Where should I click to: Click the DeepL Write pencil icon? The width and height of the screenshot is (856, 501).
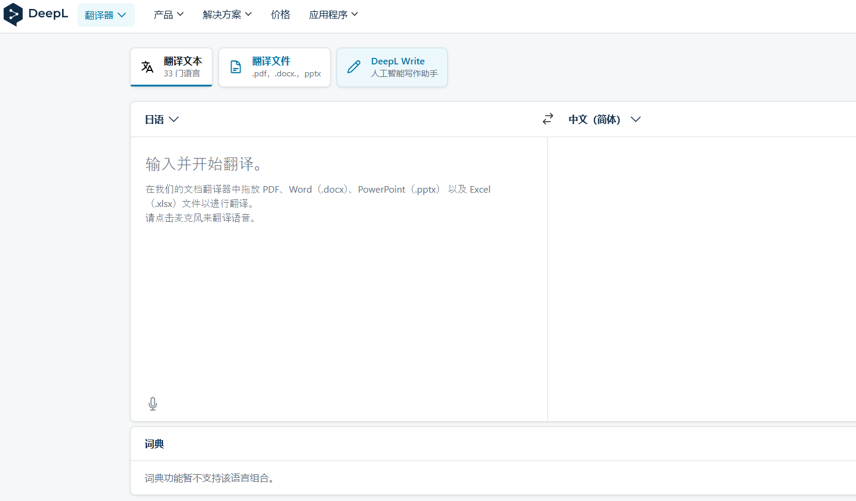pos(354,67)
